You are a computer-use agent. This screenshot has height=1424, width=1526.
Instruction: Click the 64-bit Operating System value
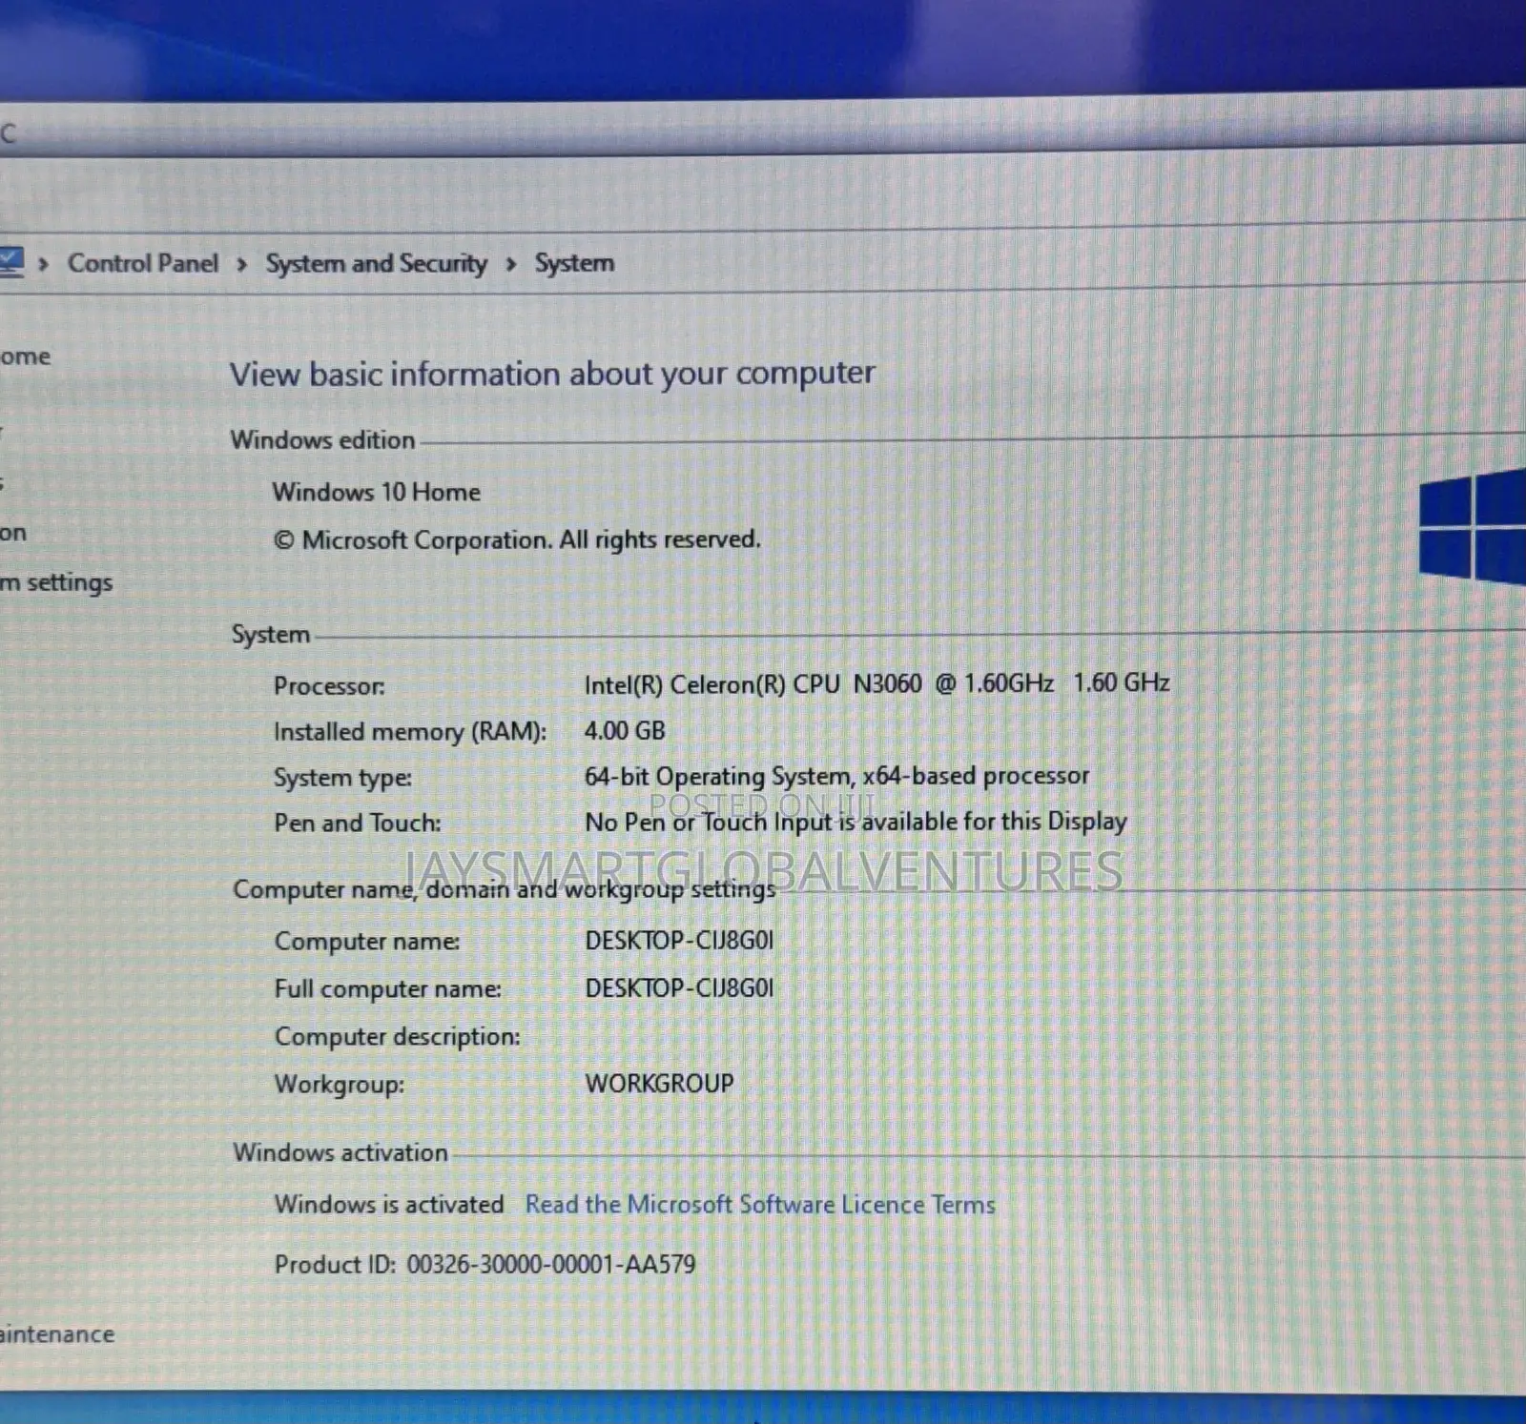point(836,776)
